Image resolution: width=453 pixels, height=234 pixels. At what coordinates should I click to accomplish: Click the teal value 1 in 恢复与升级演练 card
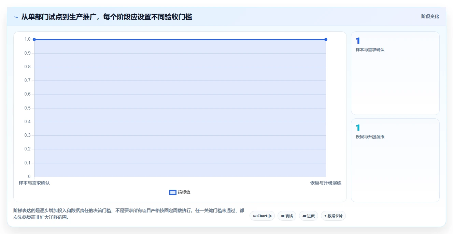pyautogui.click(x=358, y=128)
